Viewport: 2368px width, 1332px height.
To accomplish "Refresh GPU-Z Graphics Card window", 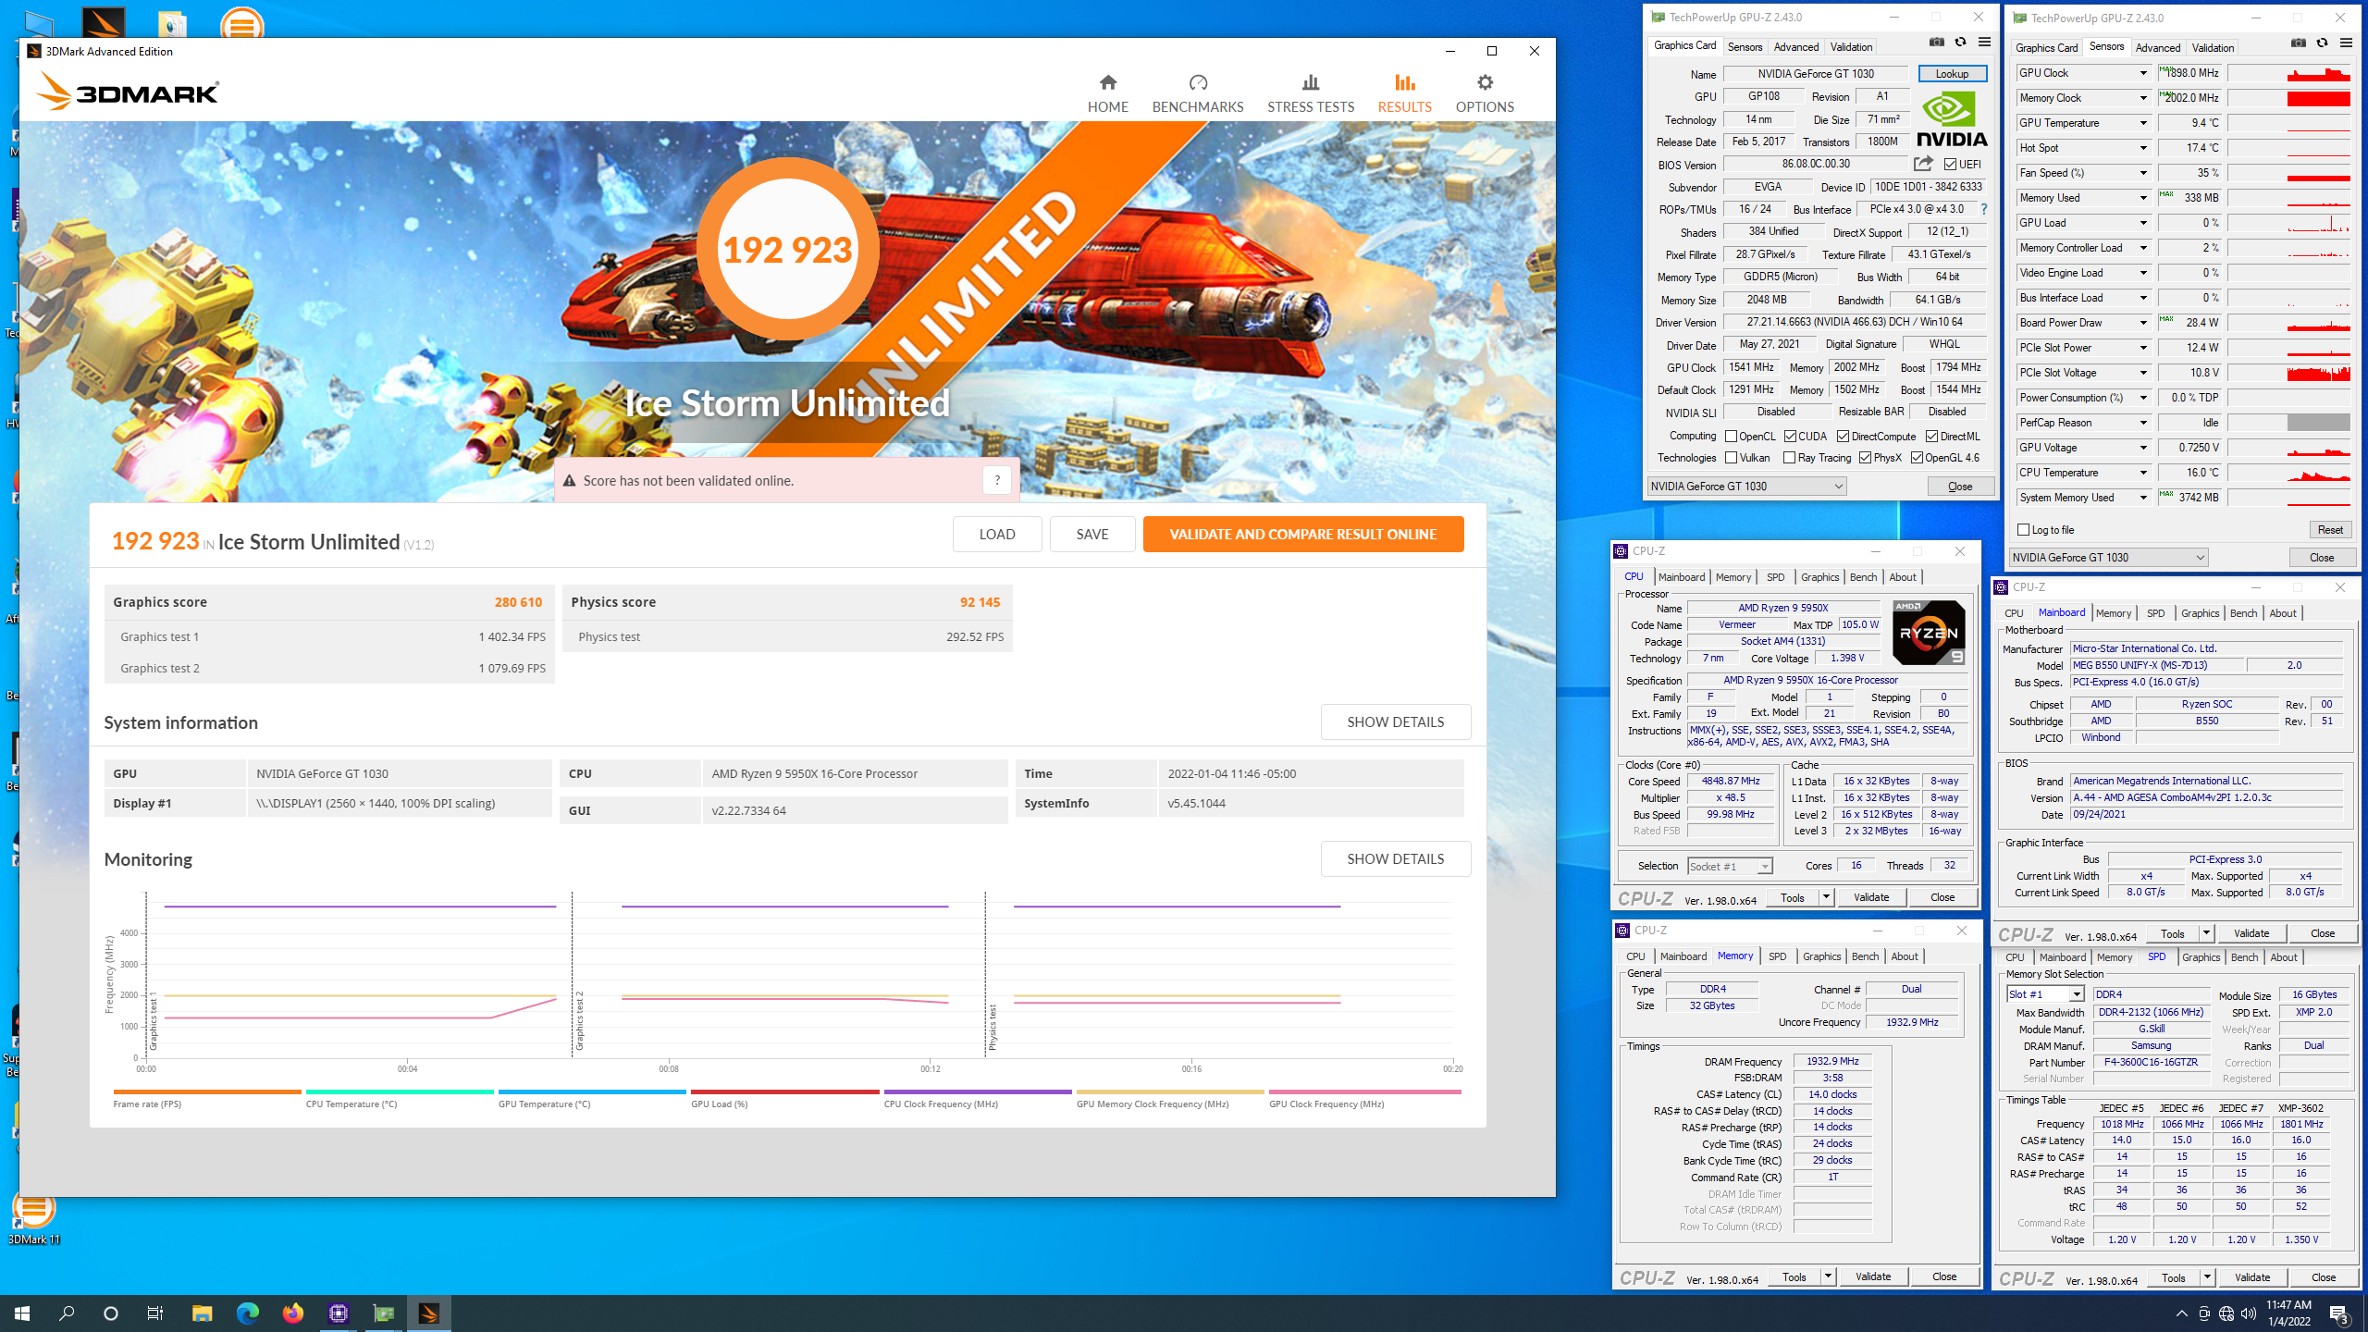I will 1960,42.
